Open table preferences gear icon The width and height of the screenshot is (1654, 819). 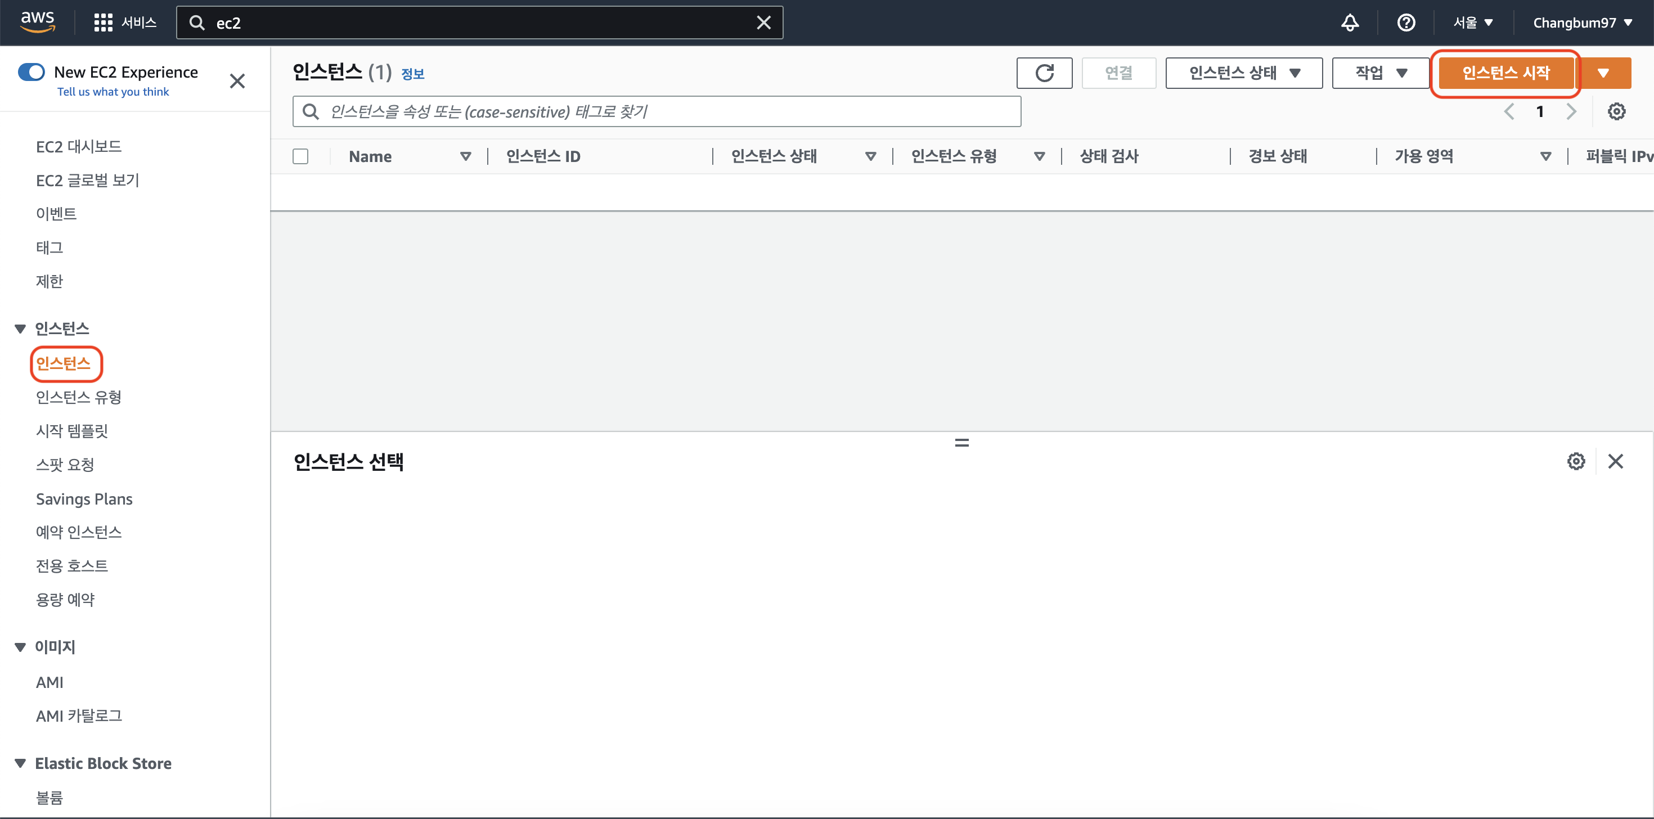click(x=1616, y=112)
